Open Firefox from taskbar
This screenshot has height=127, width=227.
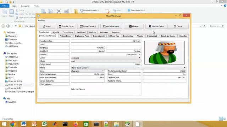76,124
